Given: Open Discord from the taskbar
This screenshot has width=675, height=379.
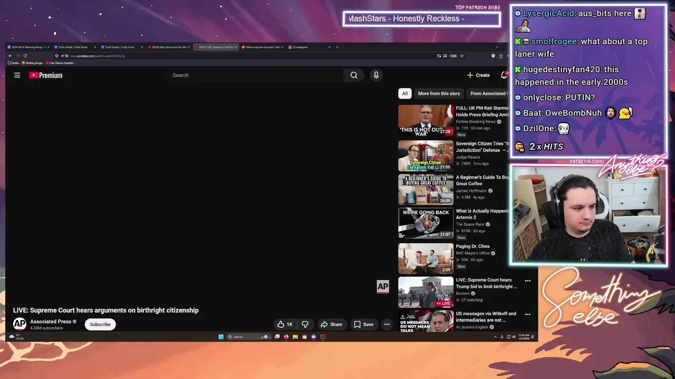Looking at the screenshot, I should pos(314,337).
